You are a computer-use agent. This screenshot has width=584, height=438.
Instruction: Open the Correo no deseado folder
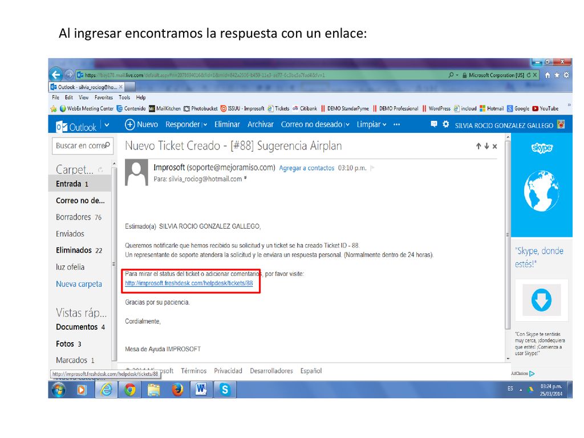(80, 200)
